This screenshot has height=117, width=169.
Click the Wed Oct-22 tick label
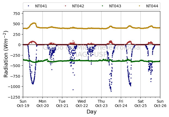click(82, 103)
